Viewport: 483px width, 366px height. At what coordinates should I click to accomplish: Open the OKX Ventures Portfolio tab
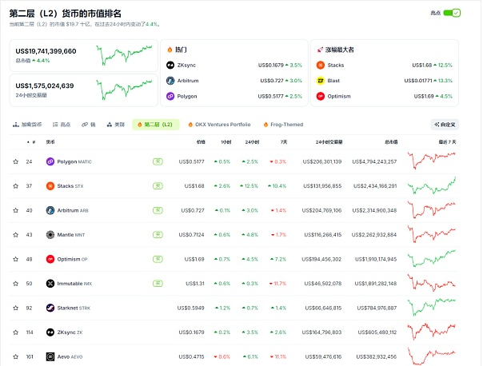point(219,125)
